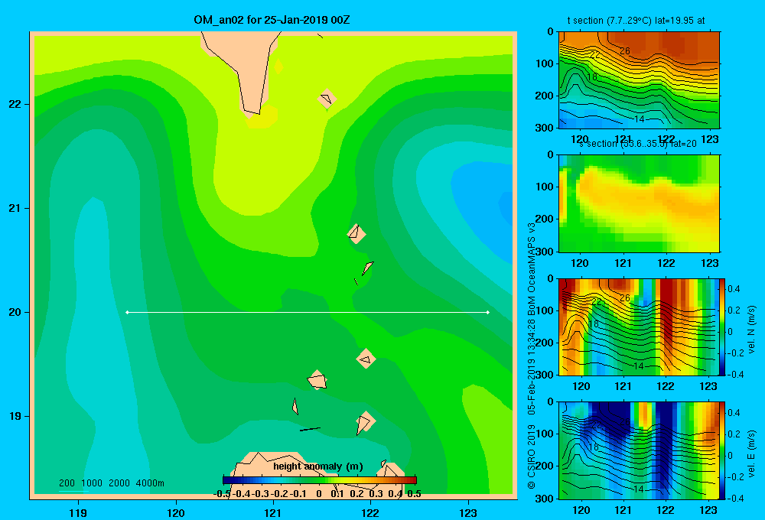Select the 'vel. E (m/s)' axis label
This screenshot has width=765, height=520.
[752, 453]
